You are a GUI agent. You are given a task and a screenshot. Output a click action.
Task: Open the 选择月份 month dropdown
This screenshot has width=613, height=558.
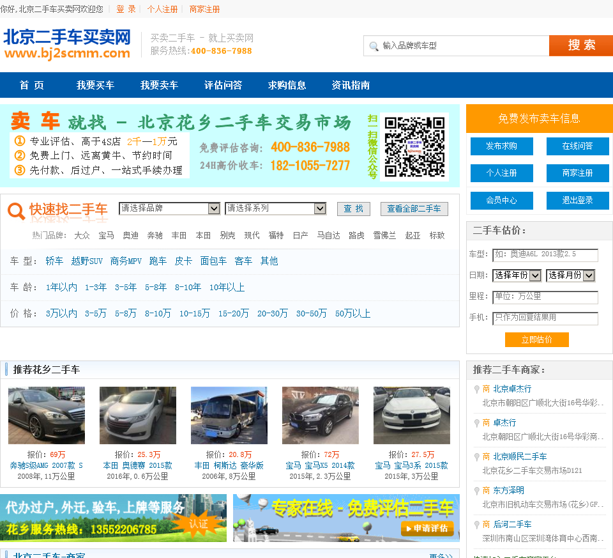coord(570,275)
